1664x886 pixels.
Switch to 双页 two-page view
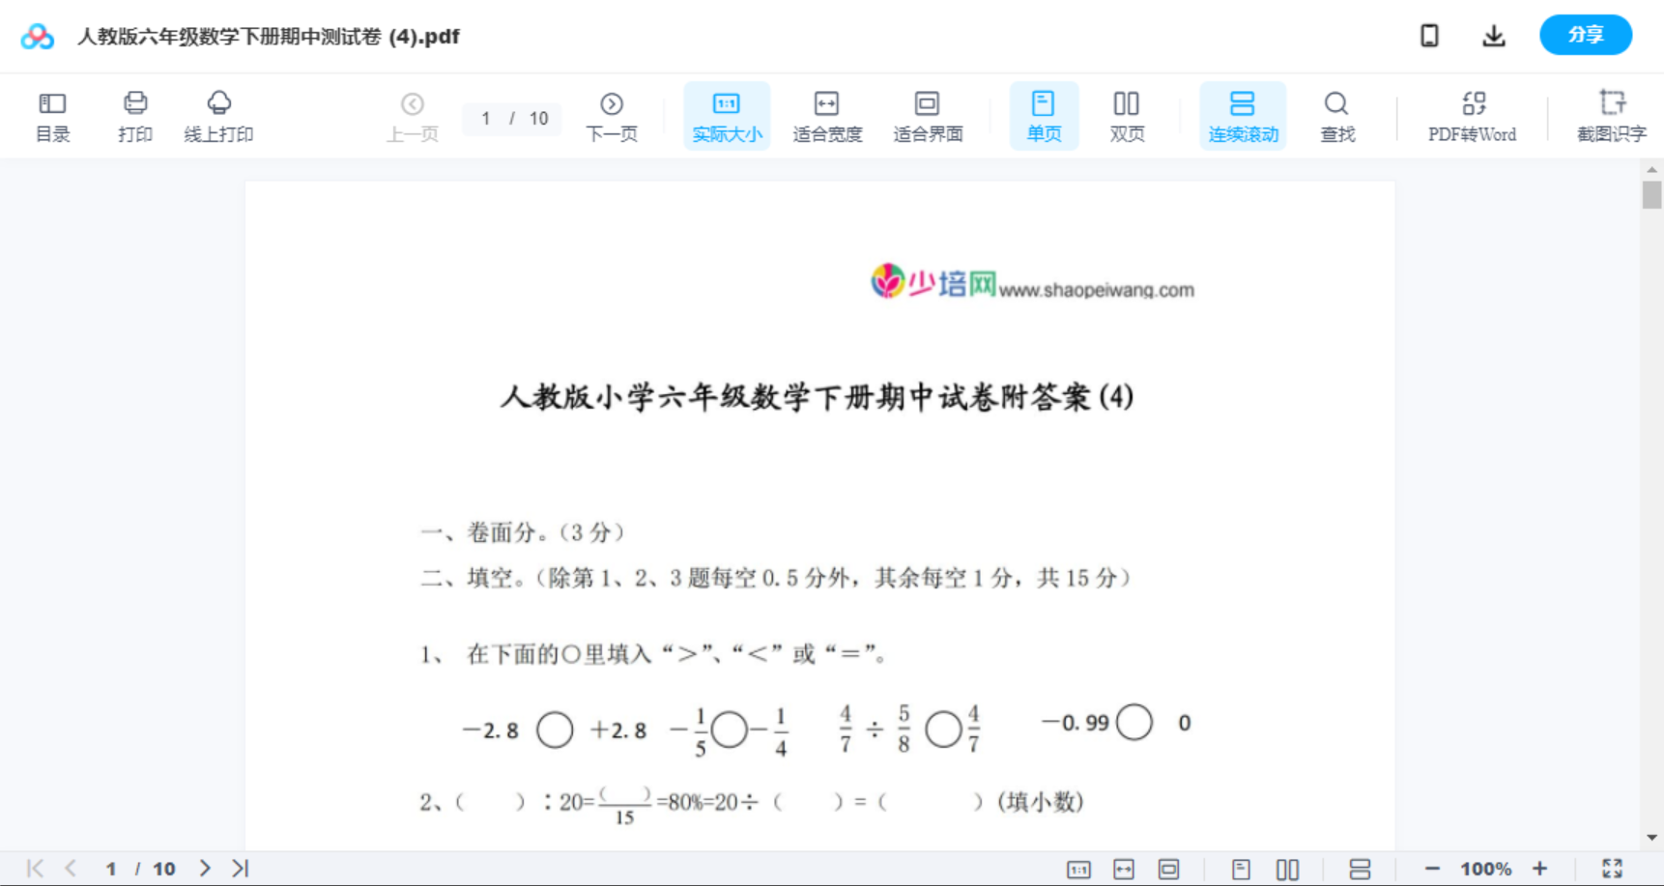click(1127, 115)
